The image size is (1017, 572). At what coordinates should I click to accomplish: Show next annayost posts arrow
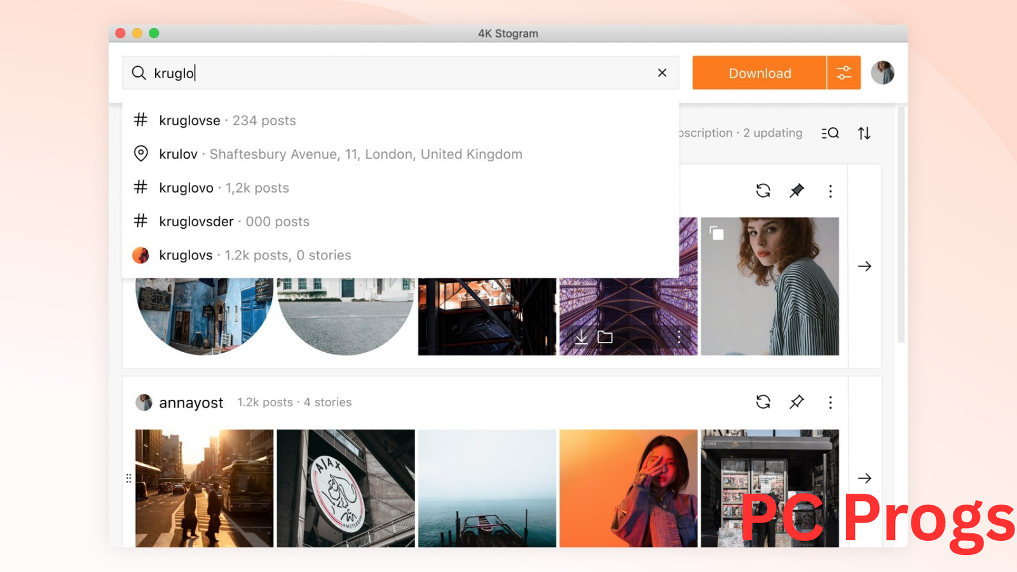pyautogui.click(x=864, y=478)
